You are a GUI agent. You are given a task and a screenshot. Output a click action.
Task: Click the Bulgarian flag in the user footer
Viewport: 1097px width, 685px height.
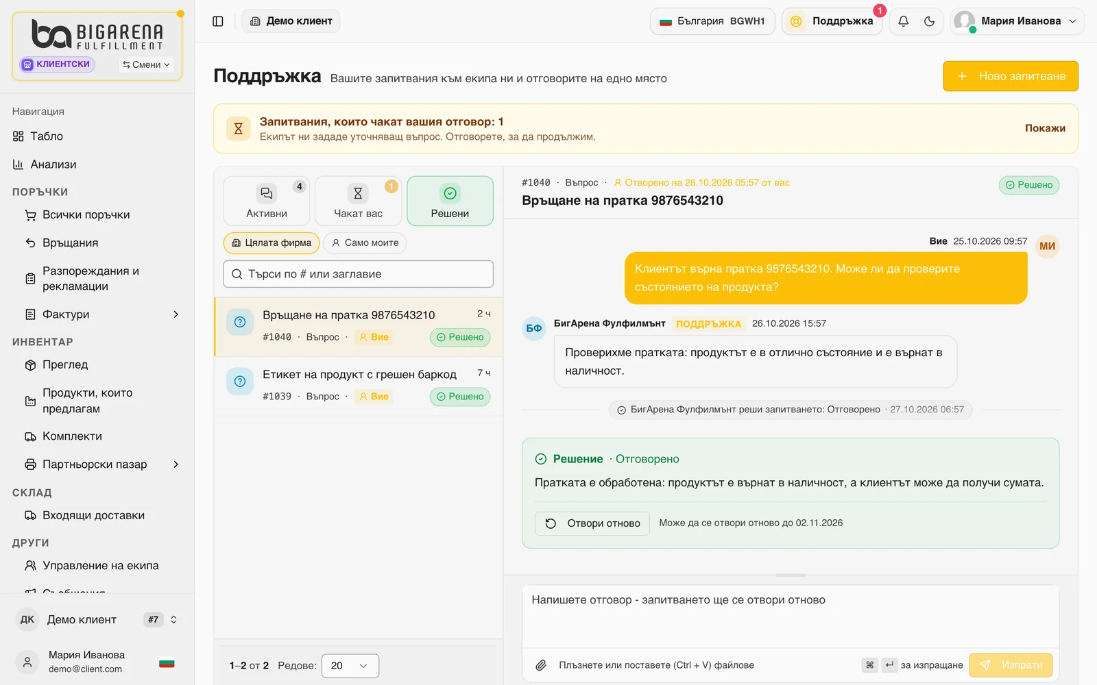[x=167, y=662]
